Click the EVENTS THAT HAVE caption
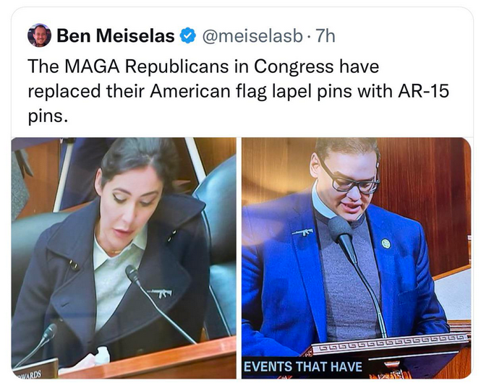The image size is (481, 388). pyautogui.click(x=303, y=366)
